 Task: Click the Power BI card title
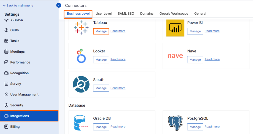point(195,23)
